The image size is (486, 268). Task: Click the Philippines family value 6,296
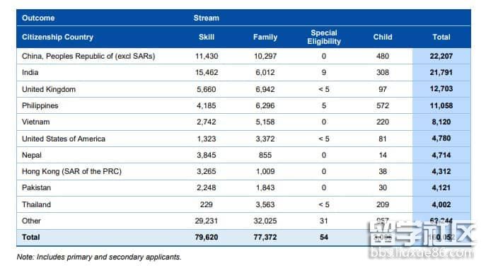[265, 105]
